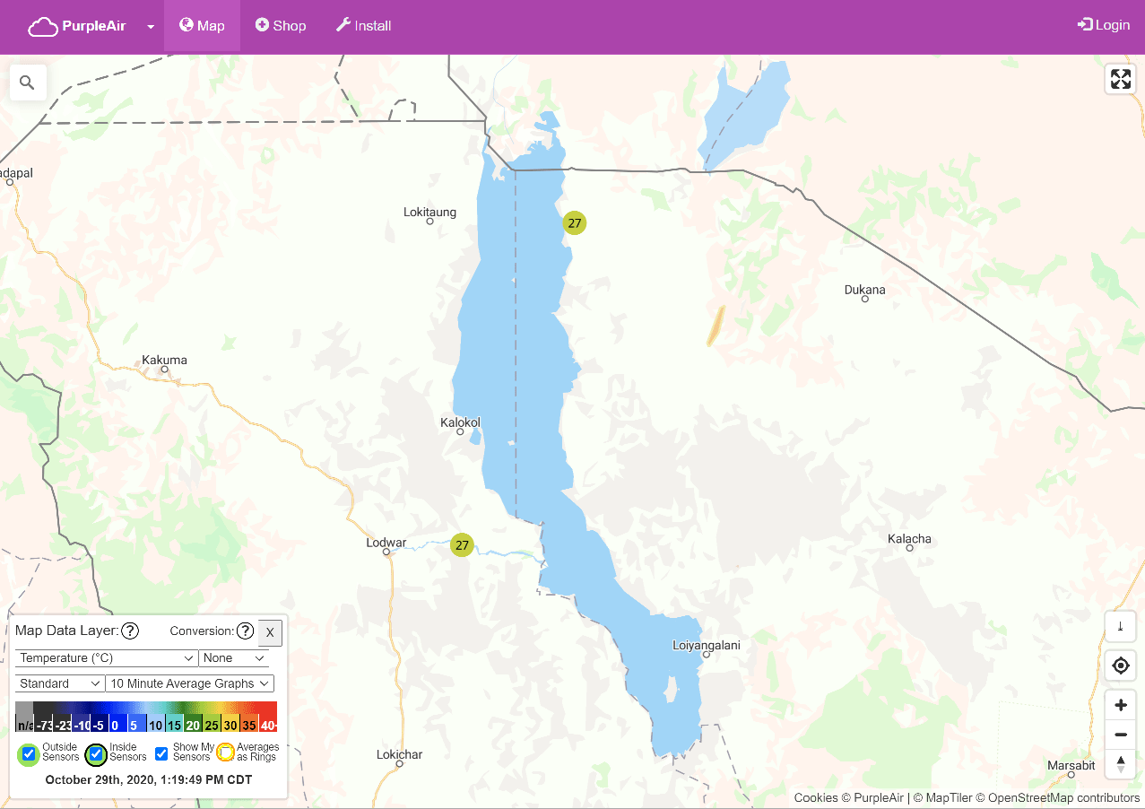Screen dimensions: 1145x809
Task: Open the Install menu item
Action: (363, 26)
